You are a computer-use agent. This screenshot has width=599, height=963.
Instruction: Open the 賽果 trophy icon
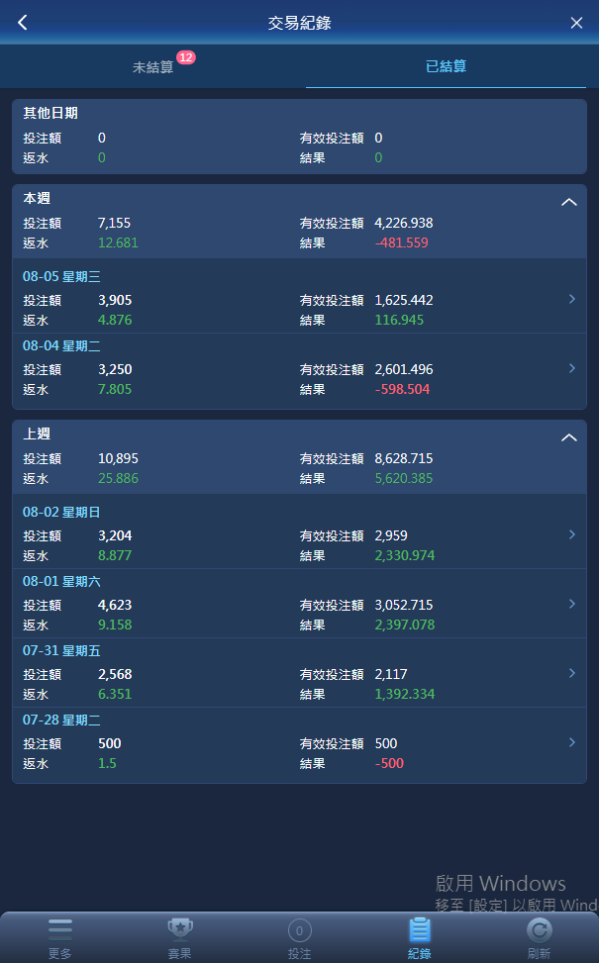[180, 929]
